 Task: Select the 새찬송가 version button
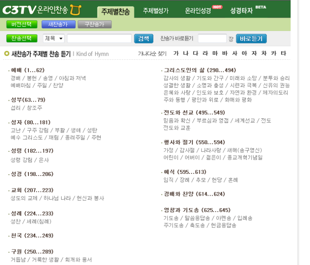(x=58, y=24)
